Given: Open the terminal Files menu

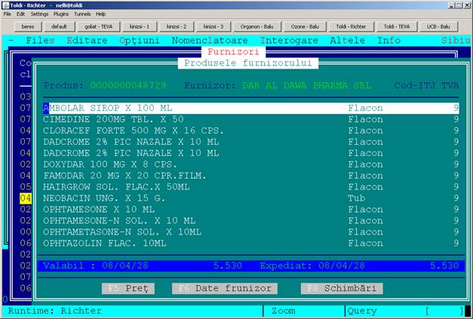Looking at the screenshot, I should coord(40,41).
